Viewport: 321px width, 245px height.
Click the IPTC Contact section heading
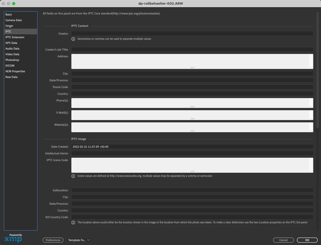click(80, 26)
